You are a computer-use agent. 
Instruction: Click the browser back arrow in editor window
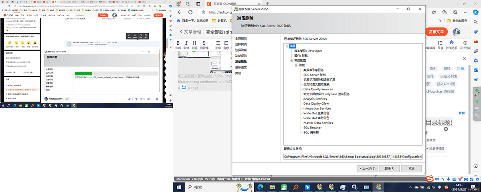pos(180,12)
